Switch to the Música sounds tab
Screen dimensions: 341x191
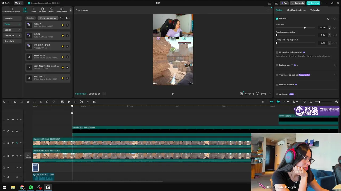[x=31, y=18]
